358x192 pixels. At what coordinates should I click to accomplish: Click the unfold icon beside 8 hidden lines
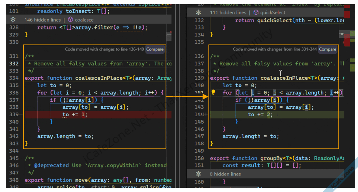coord(199,174)
